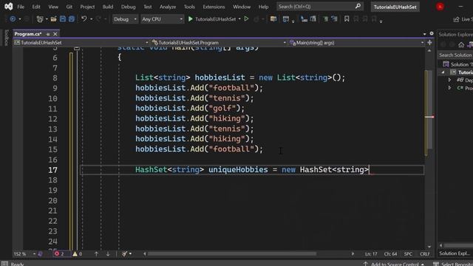
Task: Click Add to Source Control
Action: 394,264
